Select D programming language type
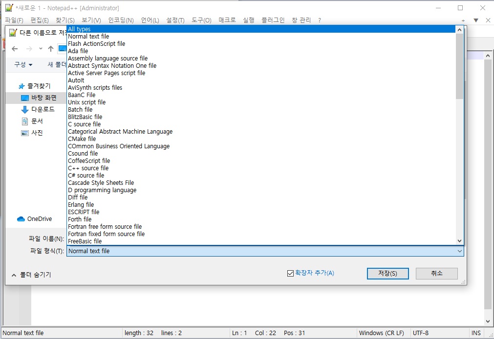 pyautogui.click(x=261, y=190)
